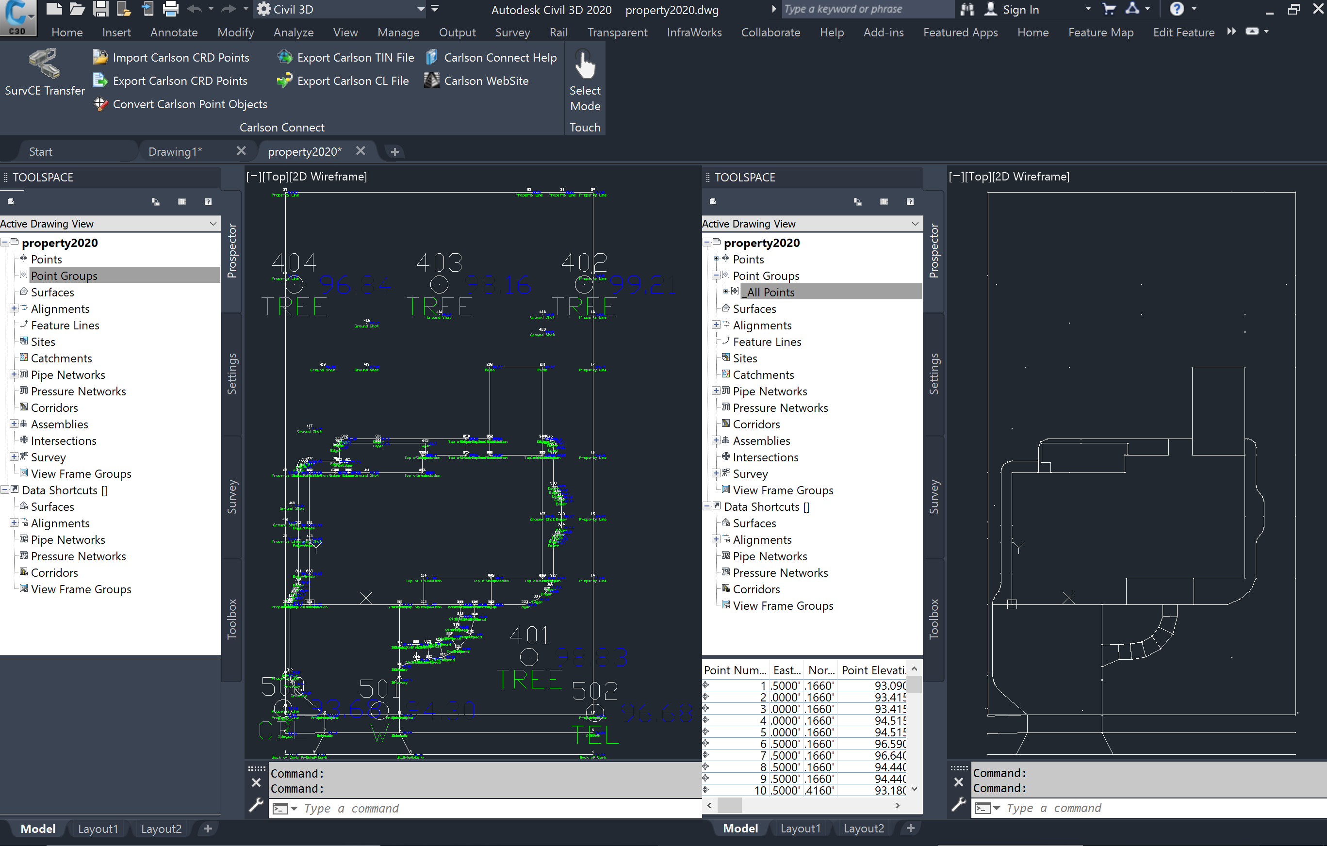This screenshot has height=846, width=1327.
Task: Switch to the Drawing1* document tab
Action: pyautogui.click(x=175, y=151)
